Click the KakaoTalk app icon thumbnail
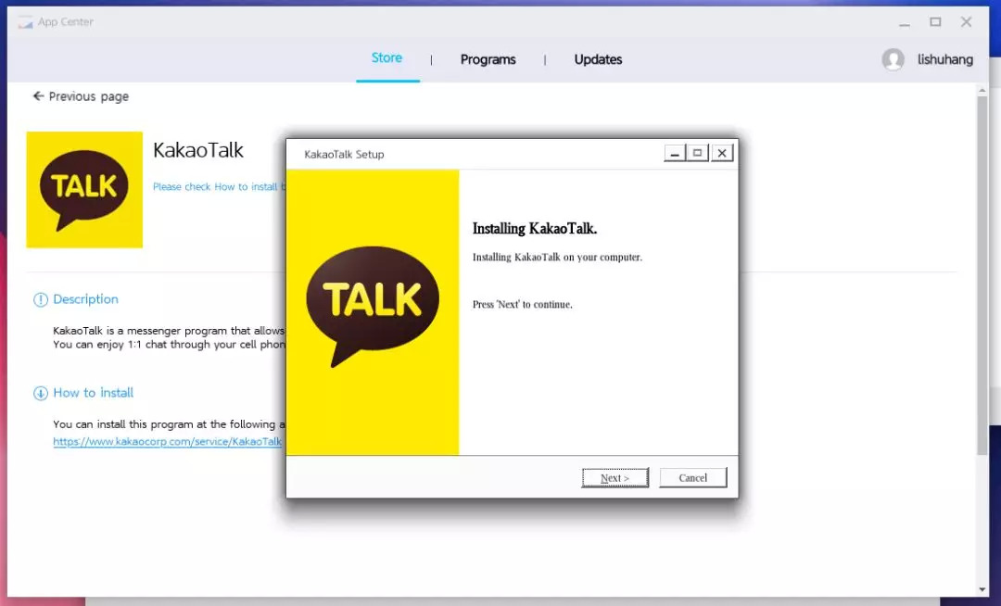Screen dimensions: 1001x606 (x=84, y=190)
